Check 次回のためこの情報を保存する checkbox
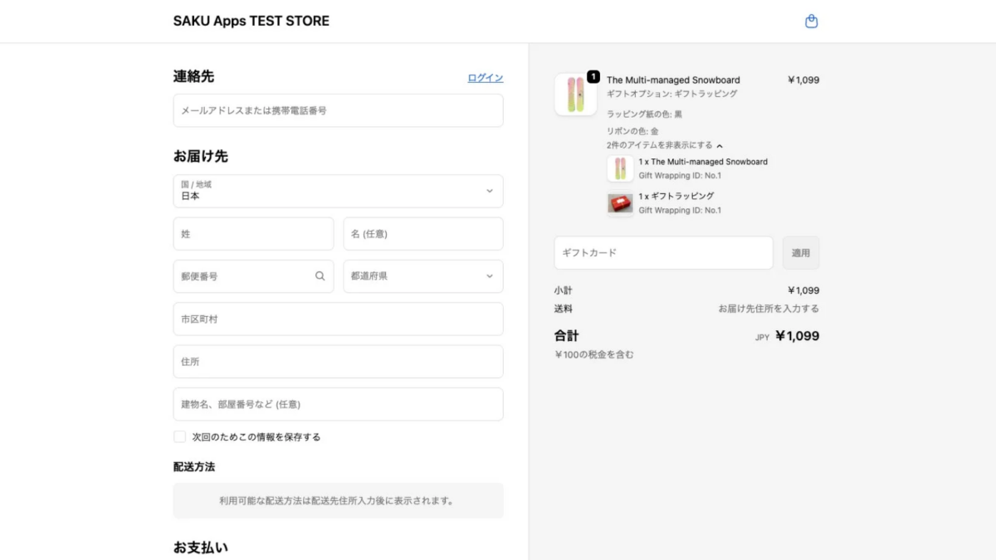The image size is (996, 560). [179, 436]
